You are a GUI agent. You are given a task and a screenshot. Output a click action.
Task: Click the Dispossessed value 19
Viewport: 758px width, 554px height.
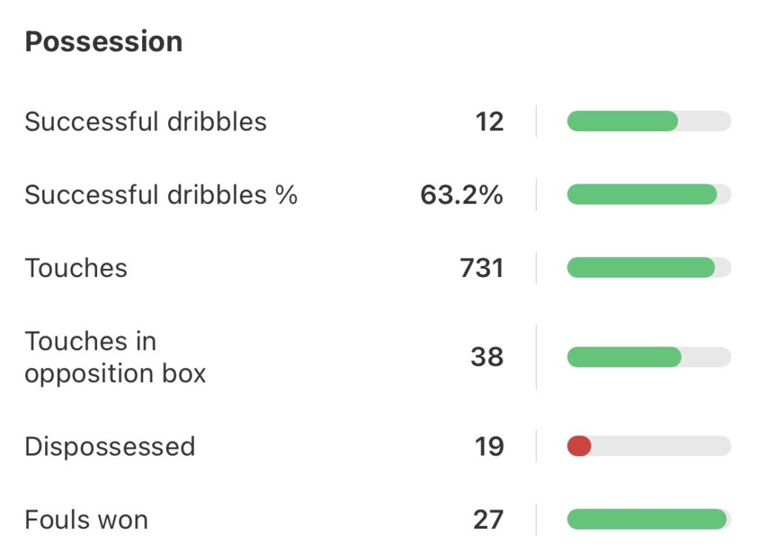[x=489, y=447]
